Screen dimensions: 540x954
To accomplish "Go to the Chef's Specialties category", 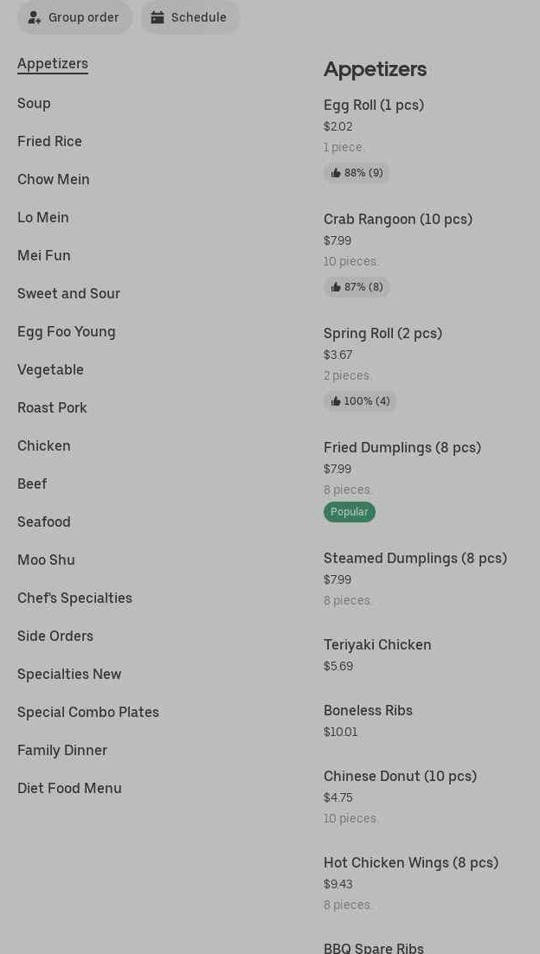I will pyautogui.click(x=74, y=598).
